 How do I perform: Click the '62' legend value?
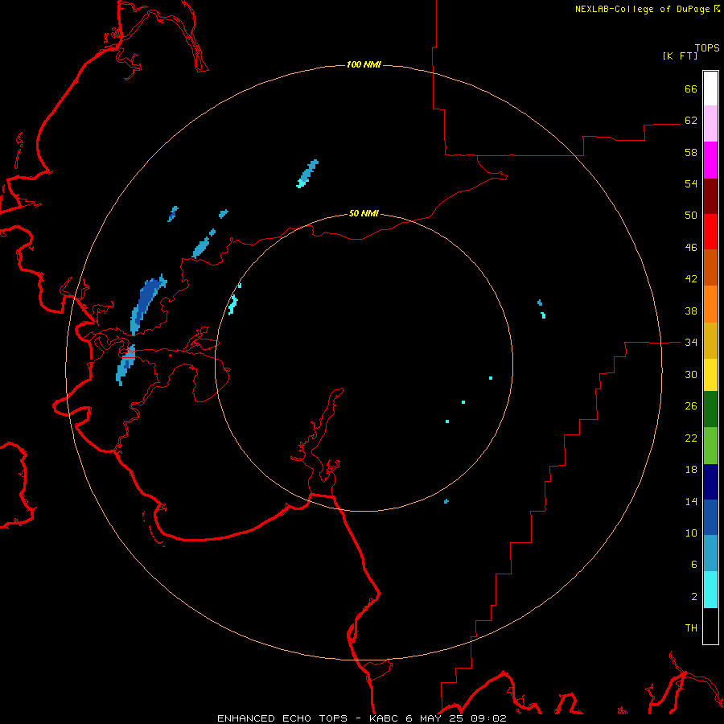click(691, 121)
